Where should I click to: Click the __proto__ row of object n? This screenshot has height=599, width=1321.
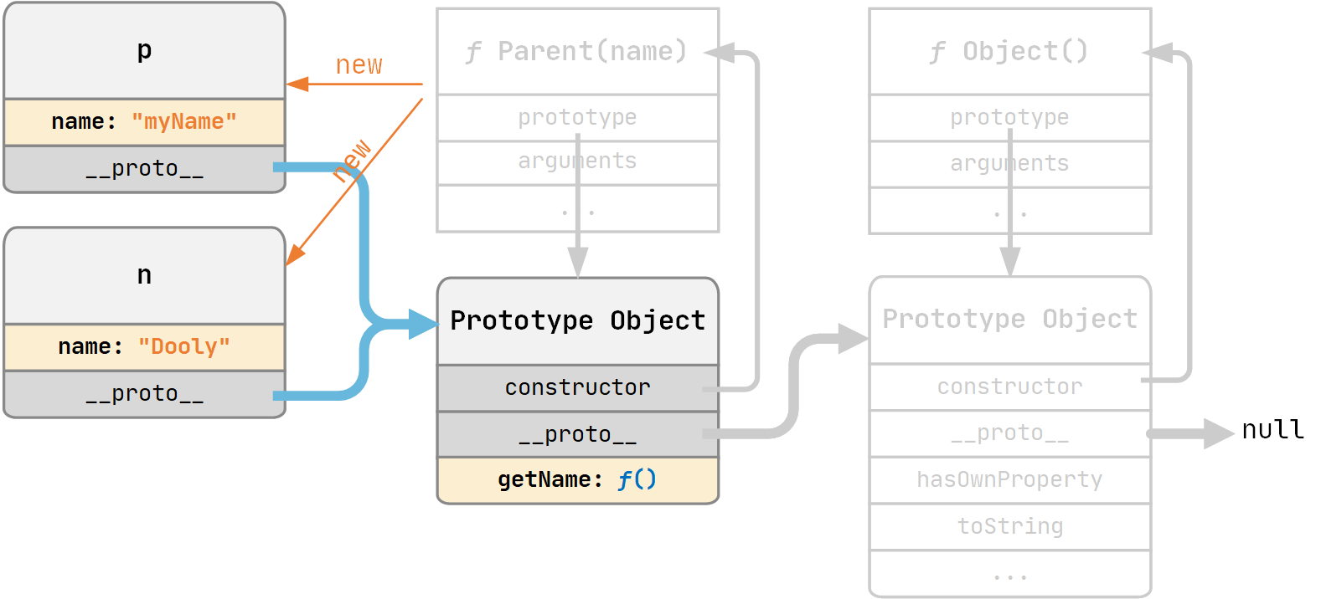pyautogui.click(x=144, y=394)
